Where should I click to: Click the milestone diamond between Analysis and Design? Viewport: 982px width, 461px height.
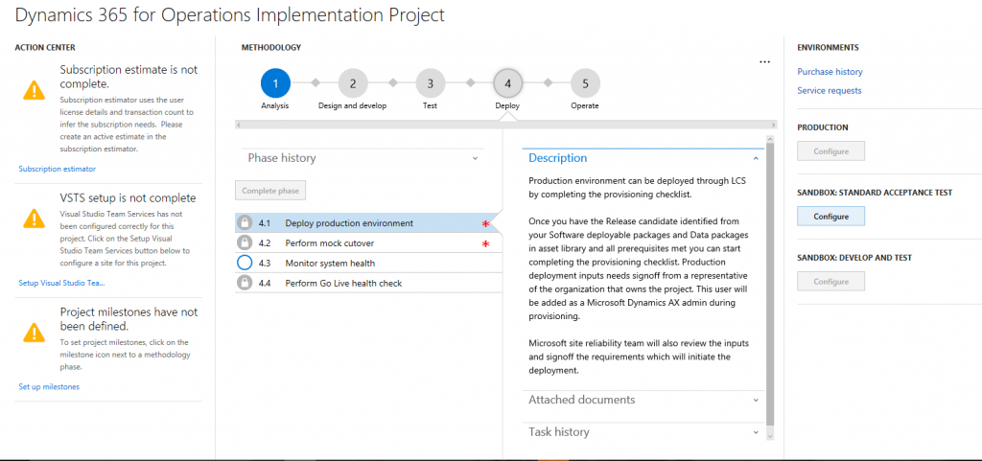314,83
